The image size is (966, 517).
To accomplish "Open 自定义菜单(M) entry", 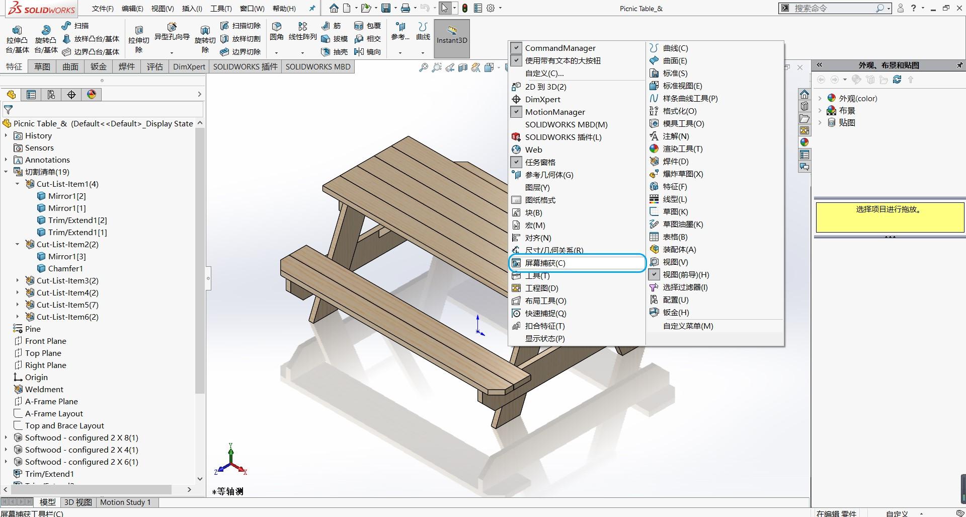I will 688,326.
